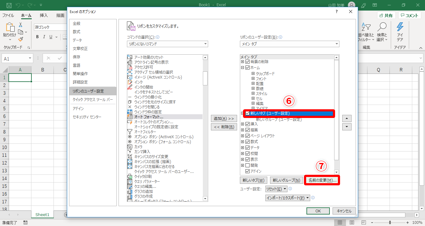Click the move up arrow button beside the tab tree
Image resolution: width=425 pixels, height=226 pixels.
click(x=347, y=118)
